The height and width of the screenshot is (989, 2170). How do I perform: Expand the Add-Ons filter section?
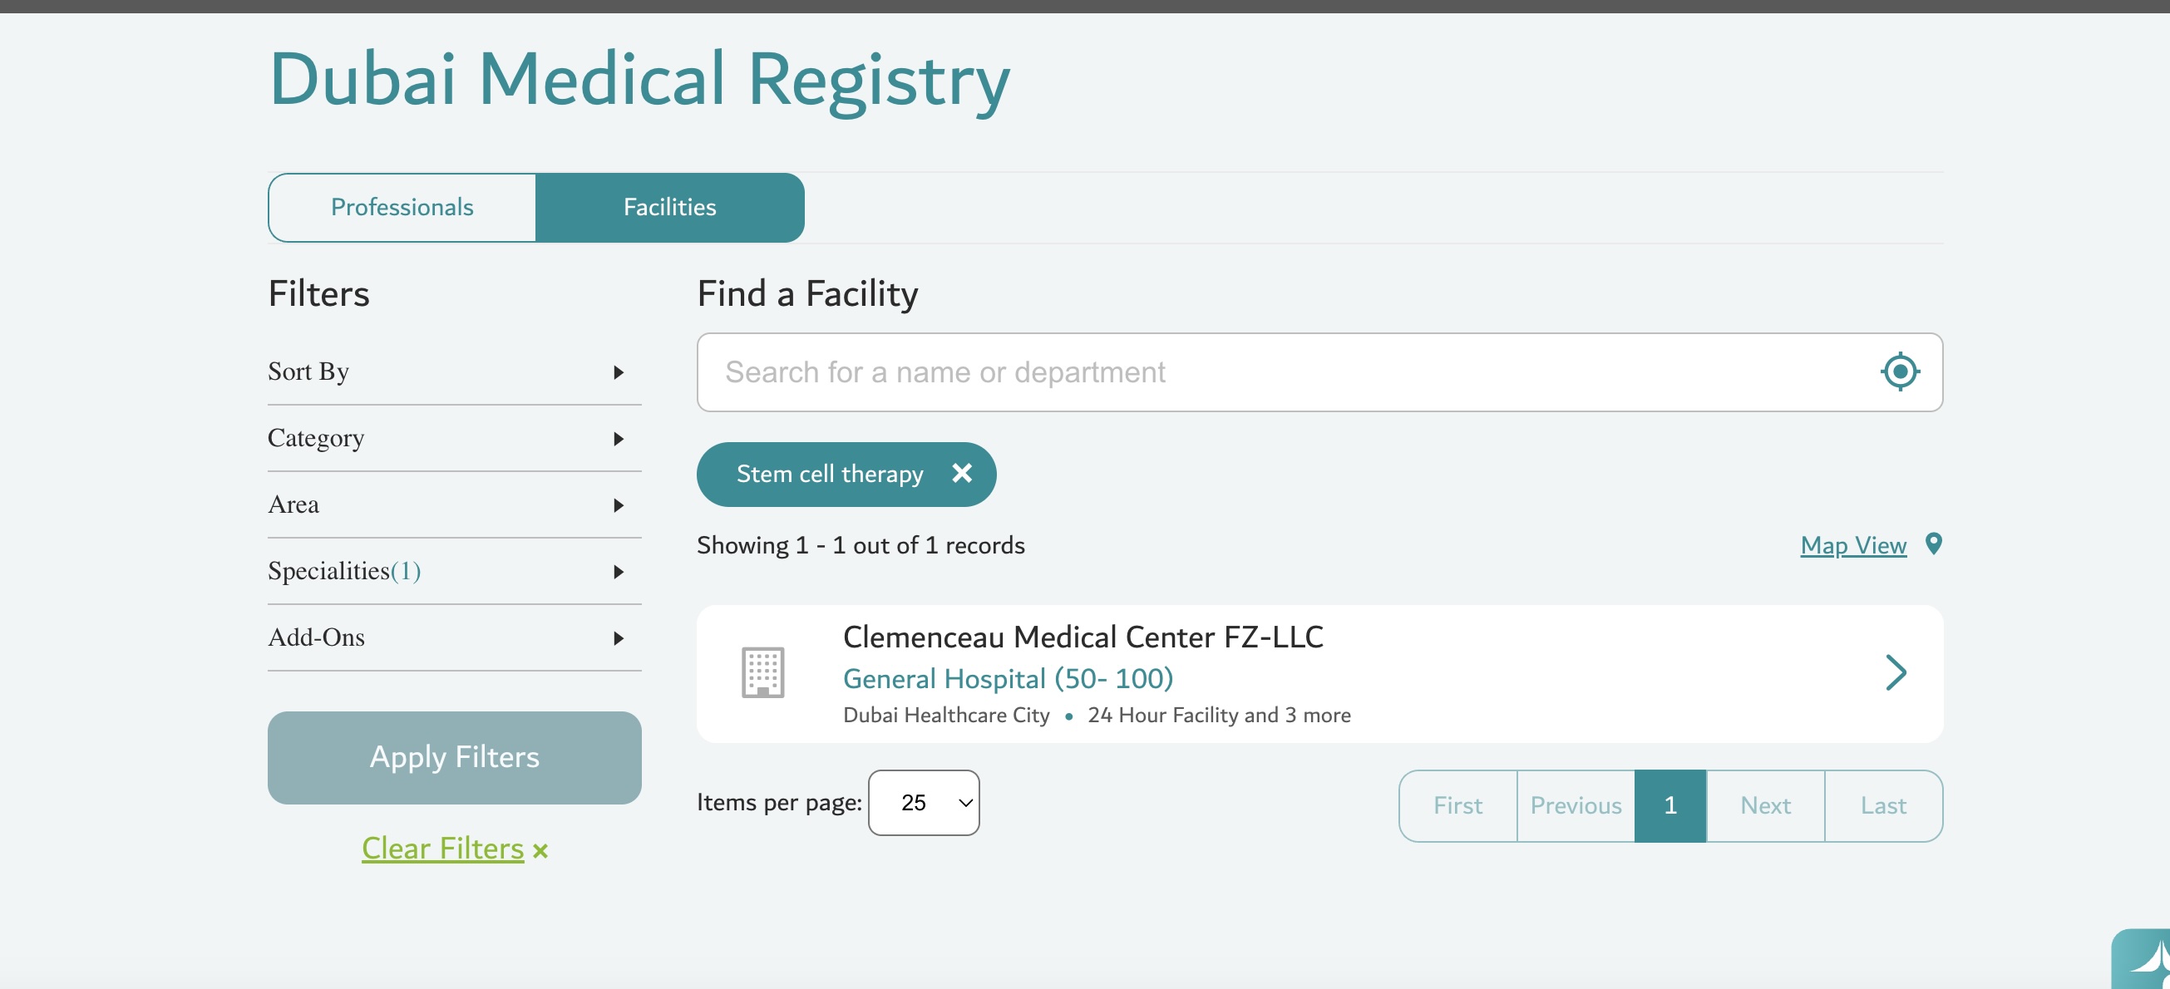(x=454, y=637)
